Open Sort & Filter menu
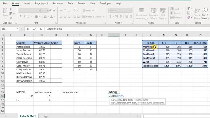 (x=197, y=14)
